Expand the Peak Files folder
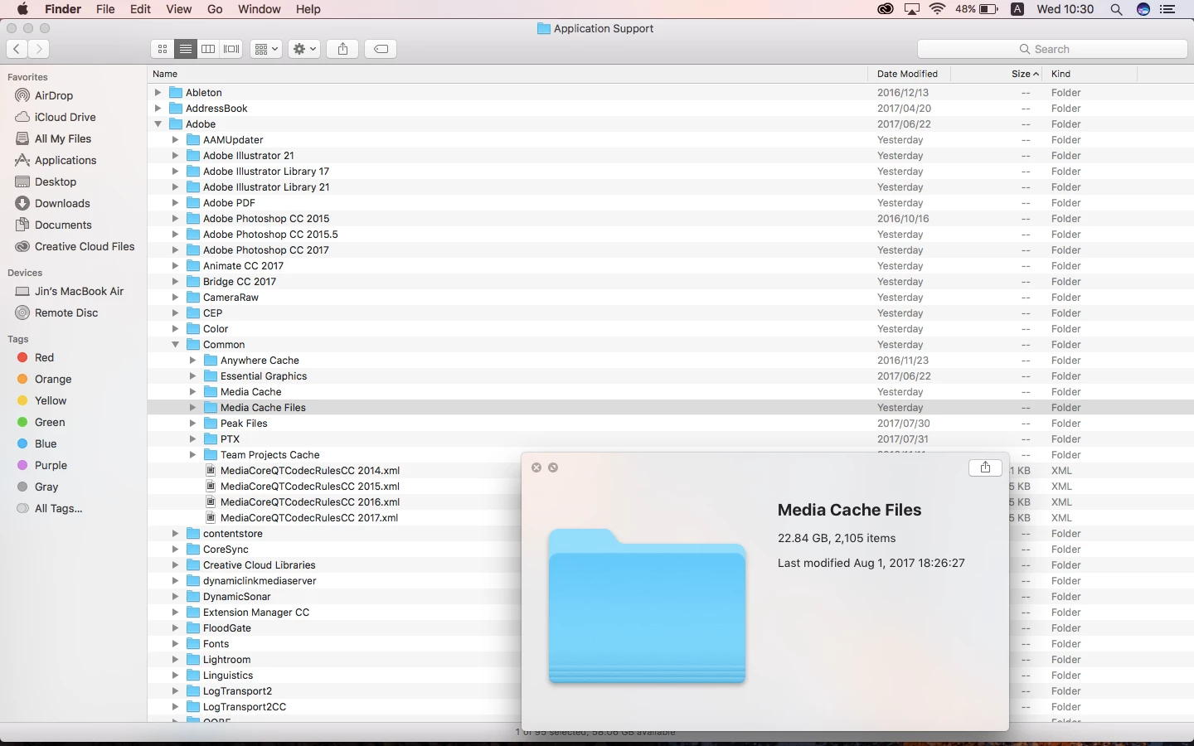 (x=192, y=423)
